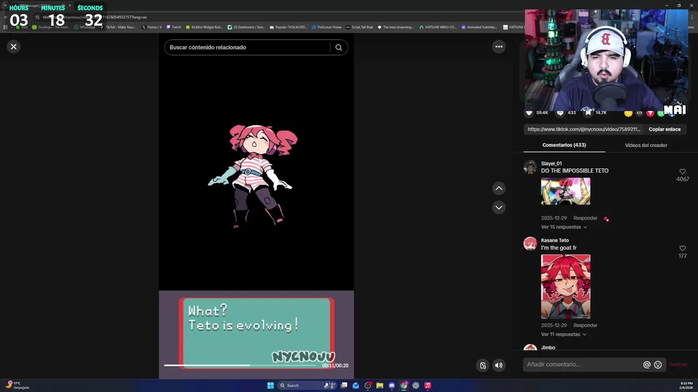
Task: Seek along the video progress bar
Action: point(240,365)
